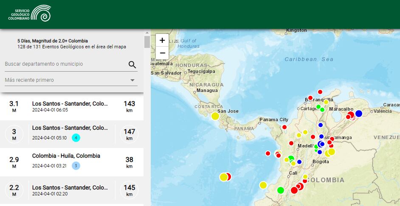Screen dimensions: 400x206
Task: Click the Servicio Geológico Colombiano logo
Action: [30, 14]
